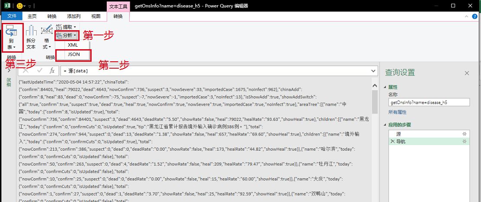Cancel formula edit with the X icon
This screenshot has height=202, width=481.
(x=26, y=71)
